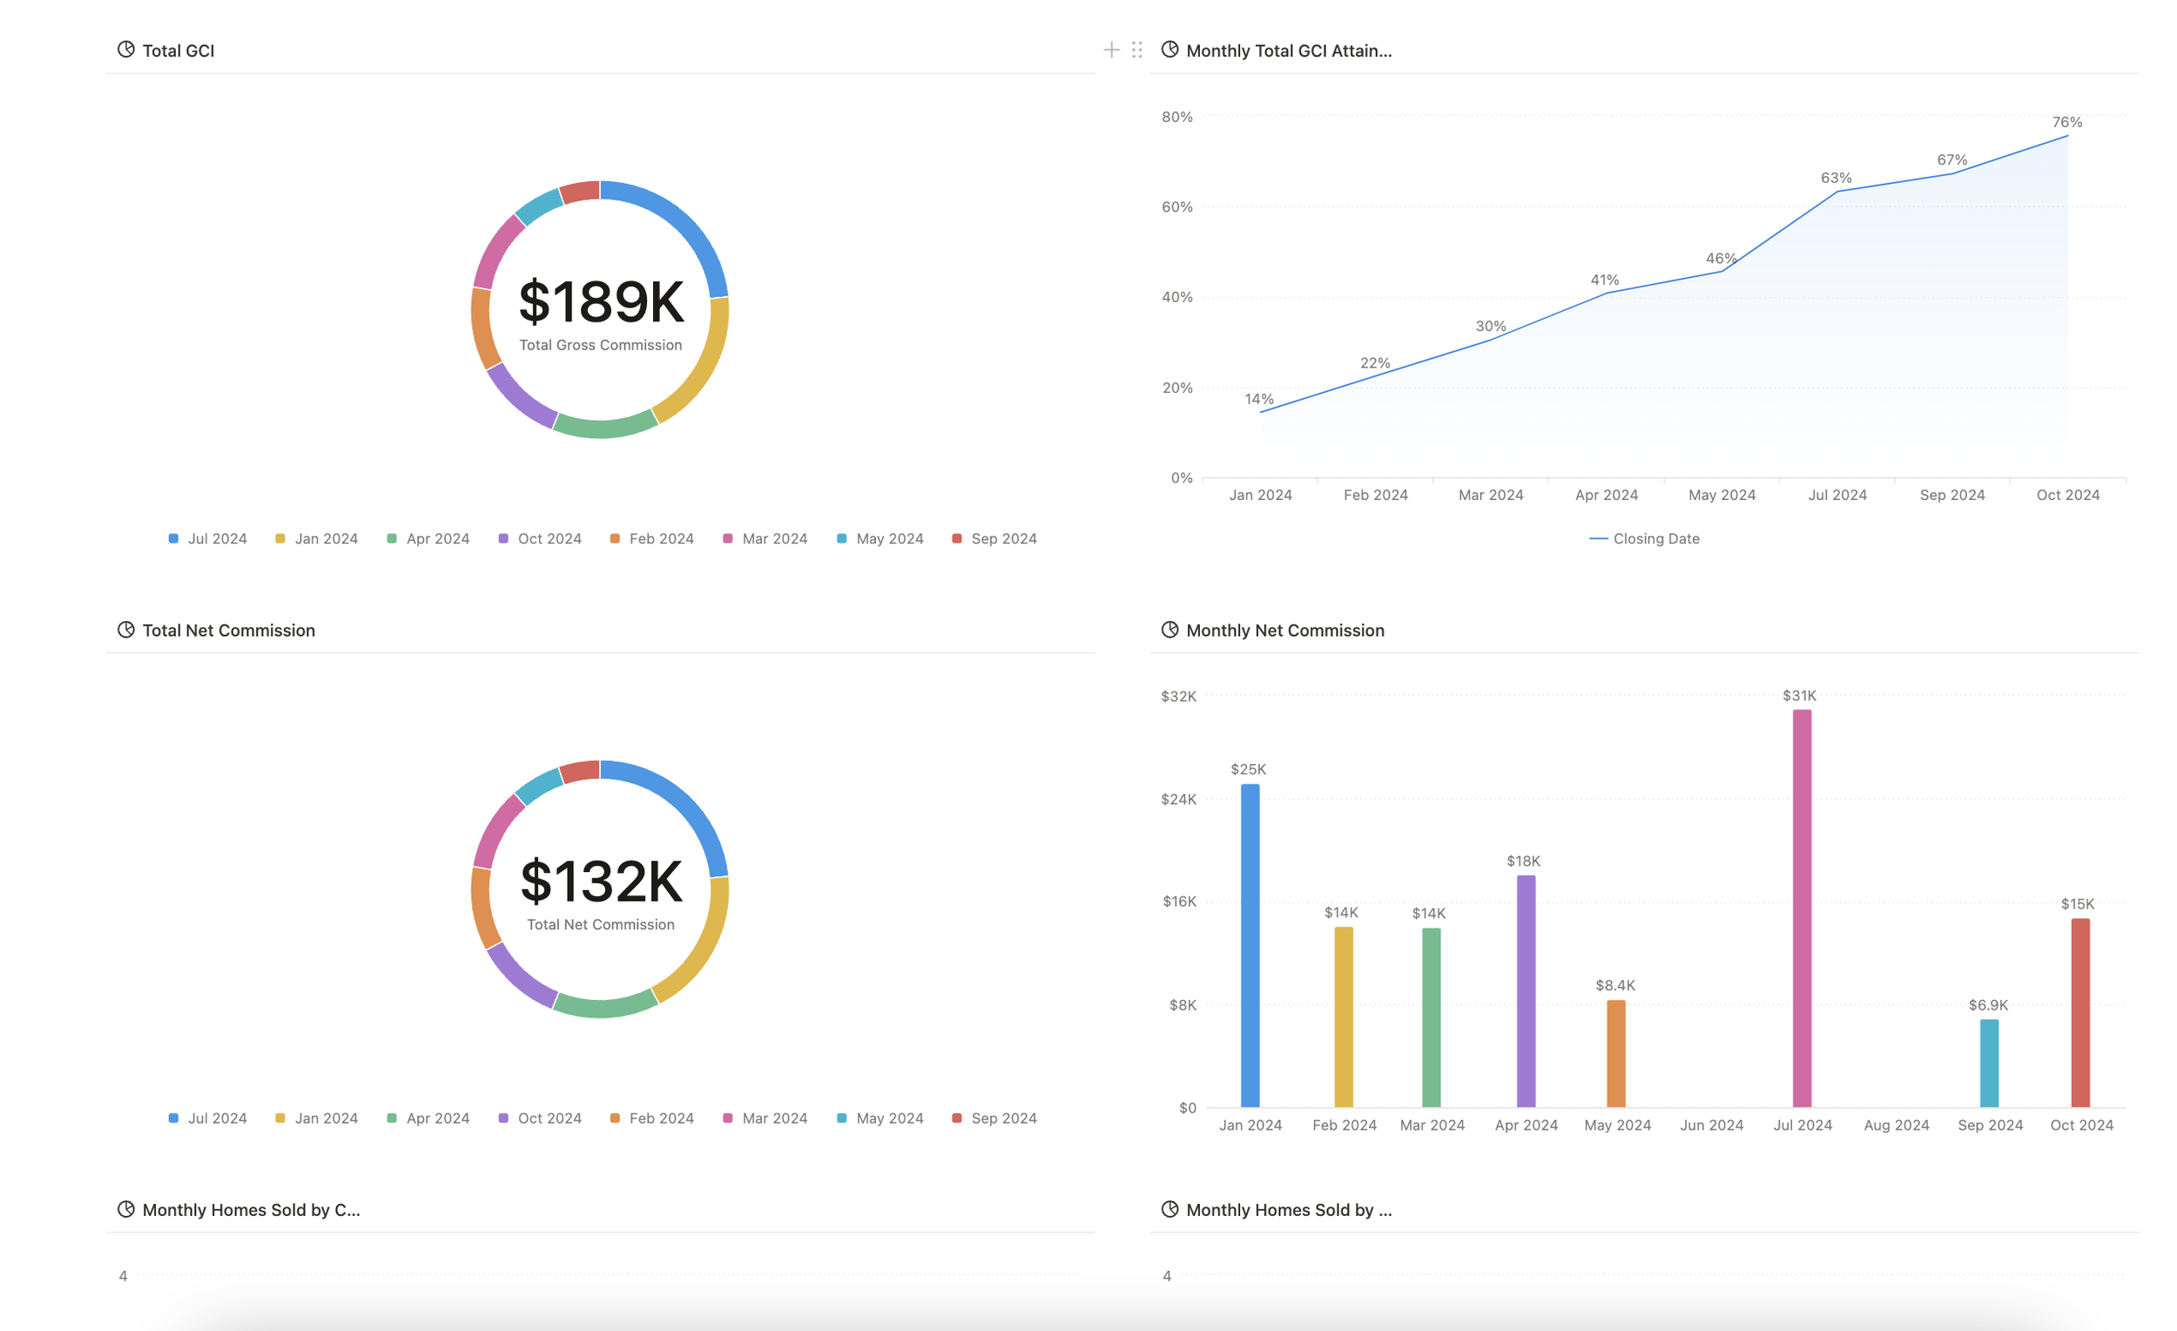The image size is (2177, 1331).
Task: Open Monthly Net Commission chart title
Action: pyautogui.click(x=1284, y=630)
